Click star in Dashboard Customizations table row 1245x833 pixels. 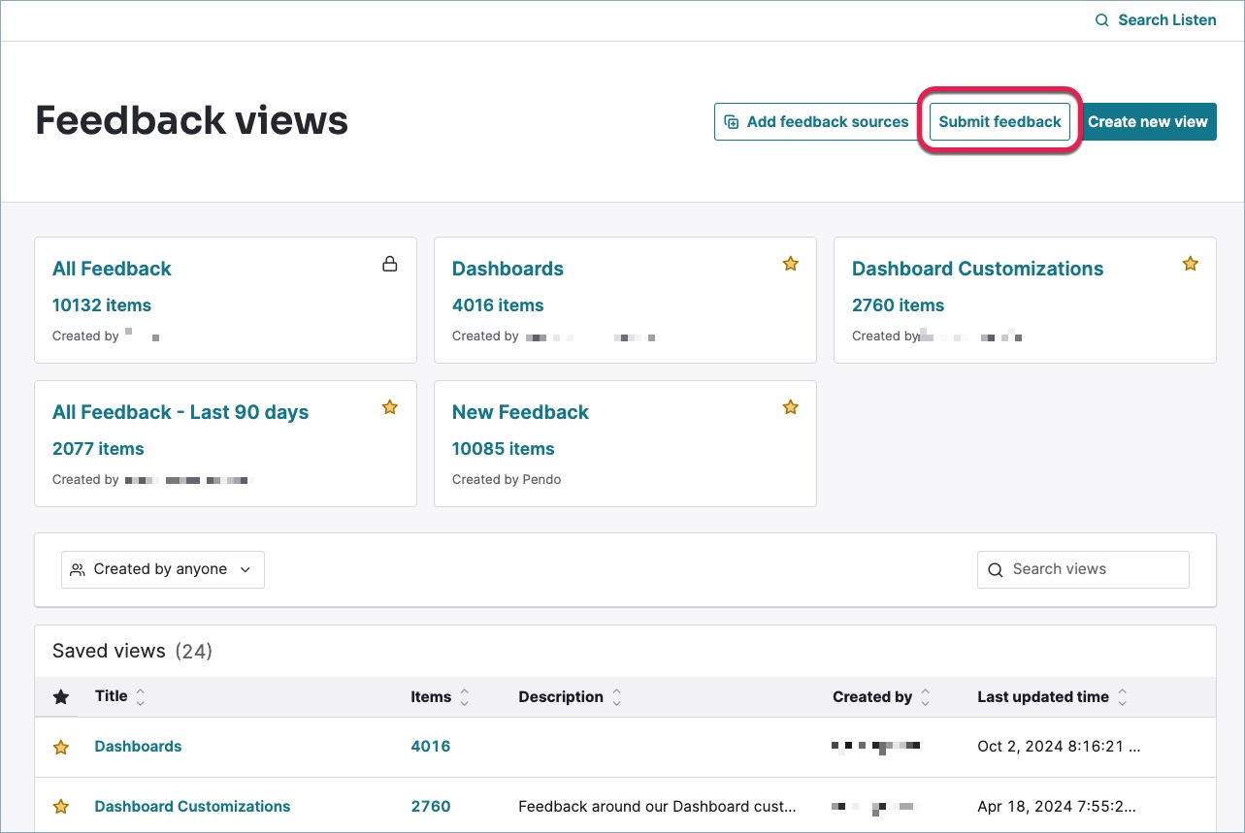coord(61,807)
